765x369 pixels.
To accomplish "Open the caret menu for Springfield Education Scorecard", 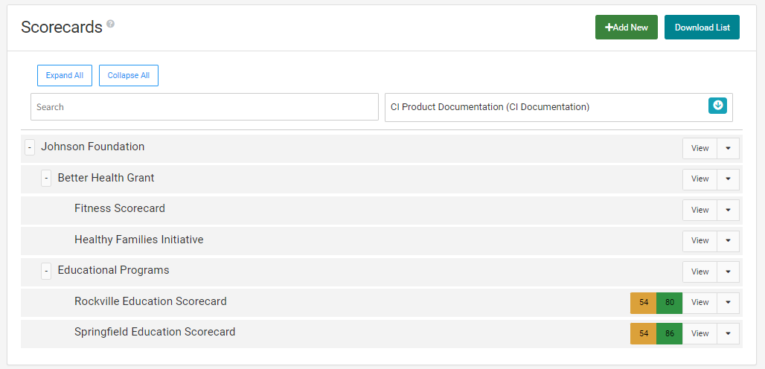I will [x=728, y=333].
